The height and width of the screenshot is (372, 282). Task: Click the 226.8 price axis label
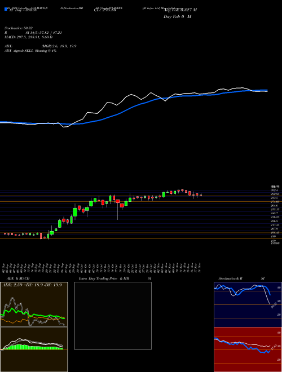[x=275, y=221]
